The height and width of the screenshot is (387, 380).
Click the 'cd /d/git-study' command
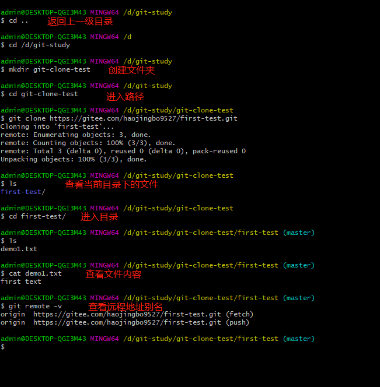click(36, 45)
